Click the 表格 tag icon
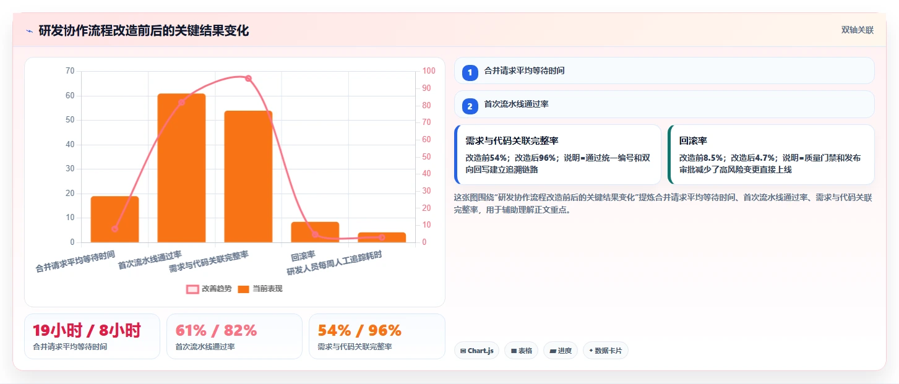This screenshot has height=384, width=899. click(514, 351)
